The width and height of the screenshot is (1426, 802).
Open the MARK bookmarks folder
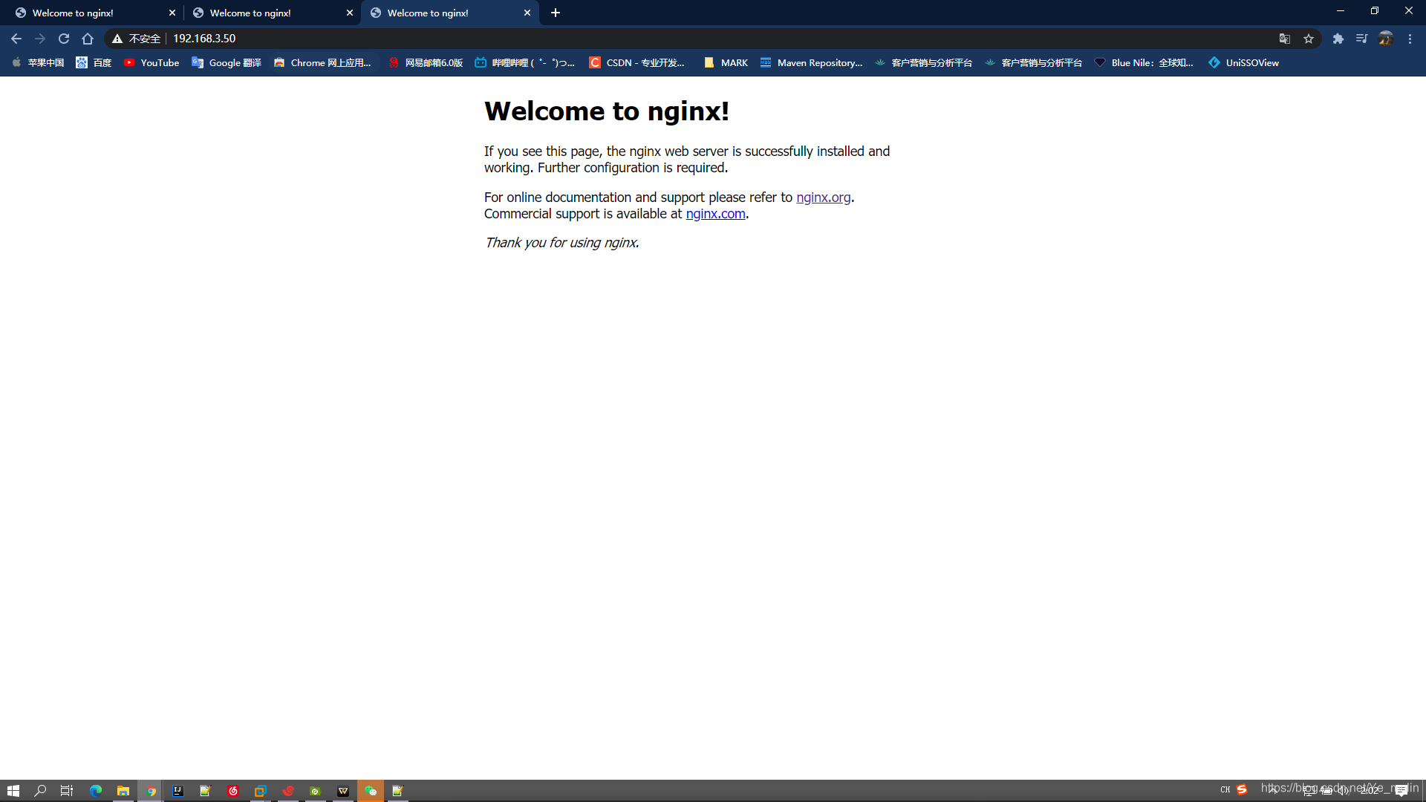coord(726,62)
